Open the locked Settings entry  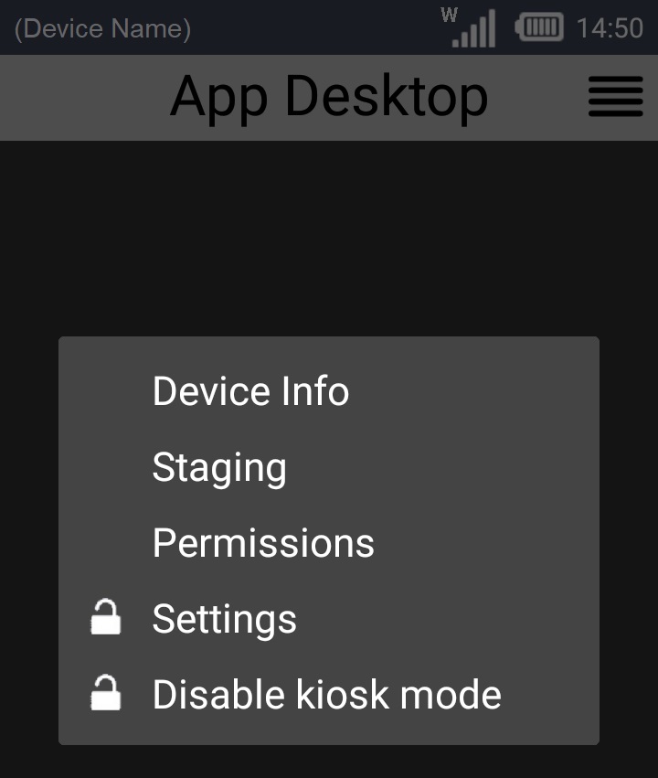pos(225,619)
